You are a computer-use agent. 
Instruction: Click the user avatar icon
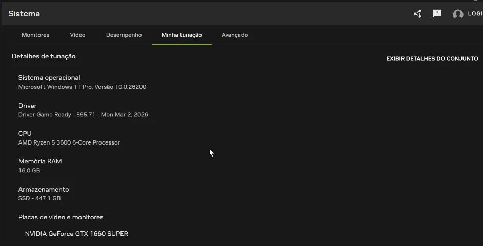tap(458, 14)
